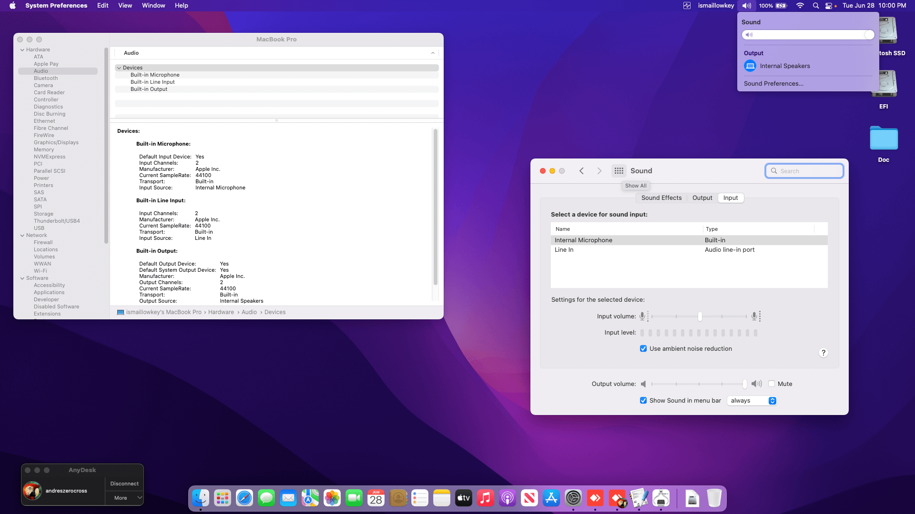Open Maps from the Dock
Screen dimensions: 915x514
[310, 498]
